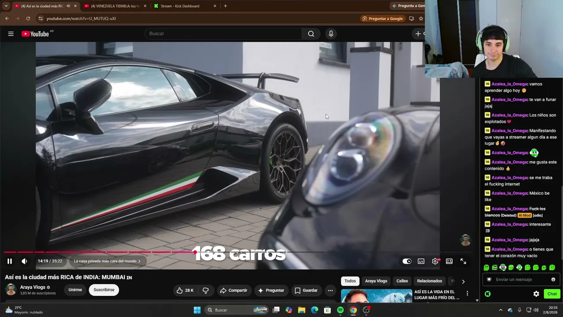This screenshot has height=317, width=563.
Task: Select the Relacionados filter chip
Action: click(x=430, y=281)
